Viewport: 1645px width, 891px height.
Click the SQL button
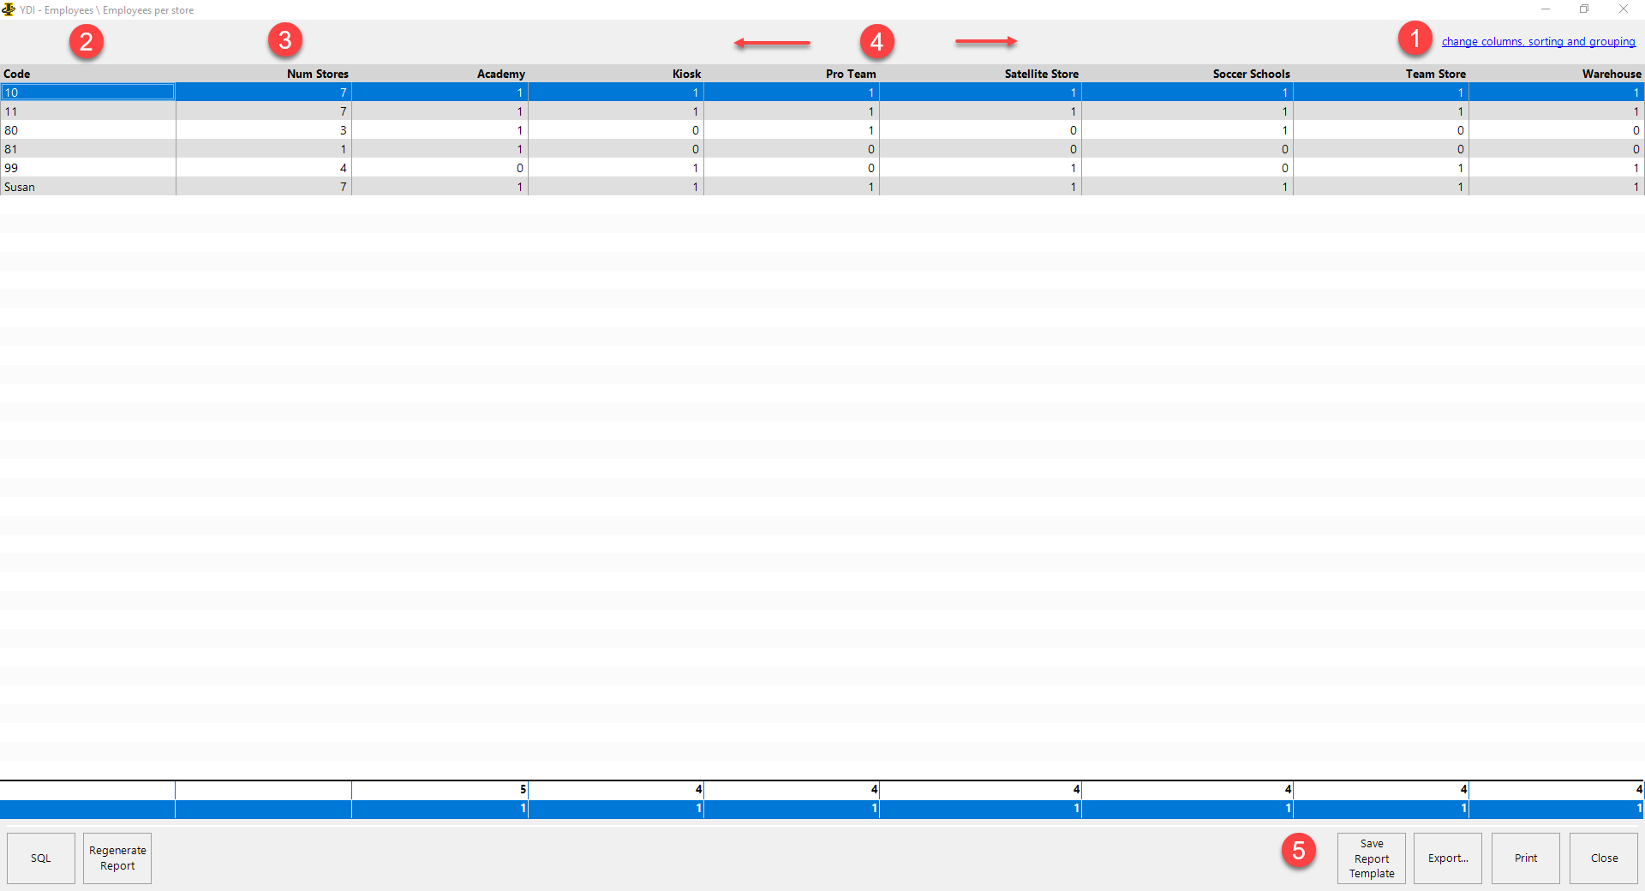(41, 858)
